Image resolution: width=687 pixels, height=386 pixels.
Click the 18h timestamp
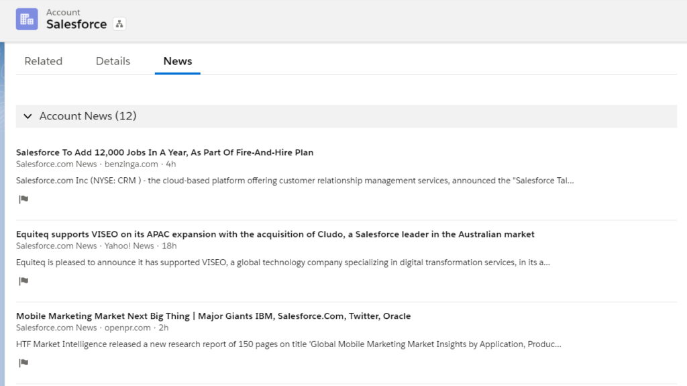tap(169, 246)
